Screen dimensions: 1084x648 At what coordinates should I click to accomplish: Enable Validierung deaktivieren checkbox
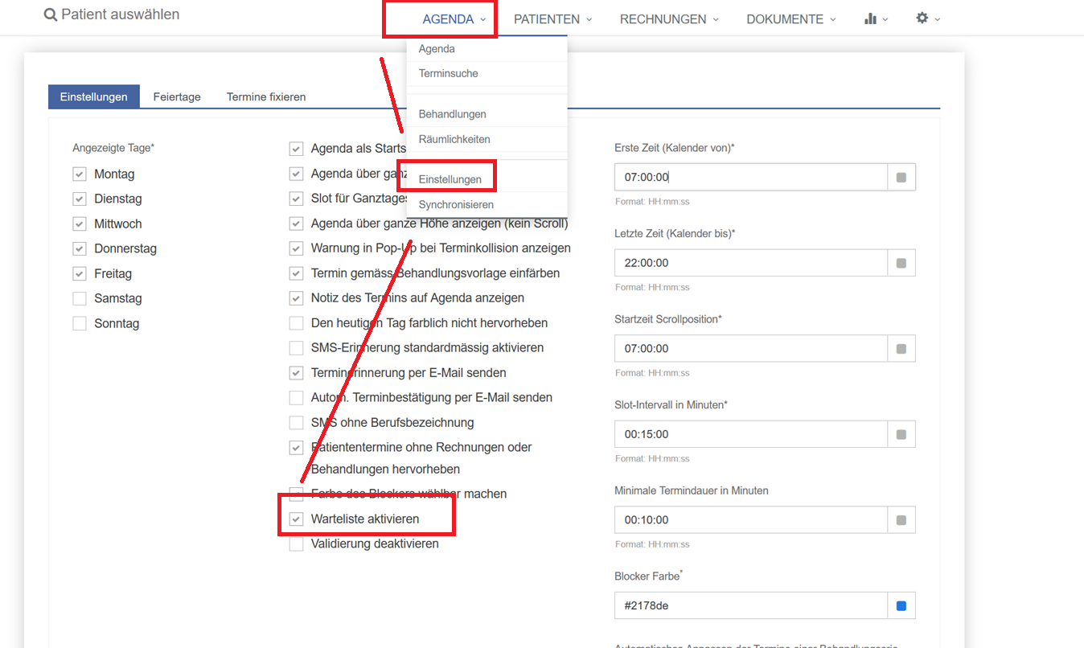coord(297,544)
